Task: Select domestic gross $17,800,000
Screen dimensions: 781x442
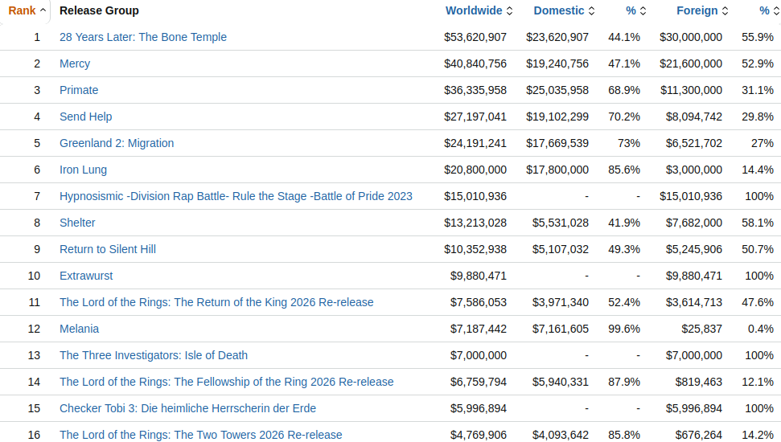Action: coord(557,170)
